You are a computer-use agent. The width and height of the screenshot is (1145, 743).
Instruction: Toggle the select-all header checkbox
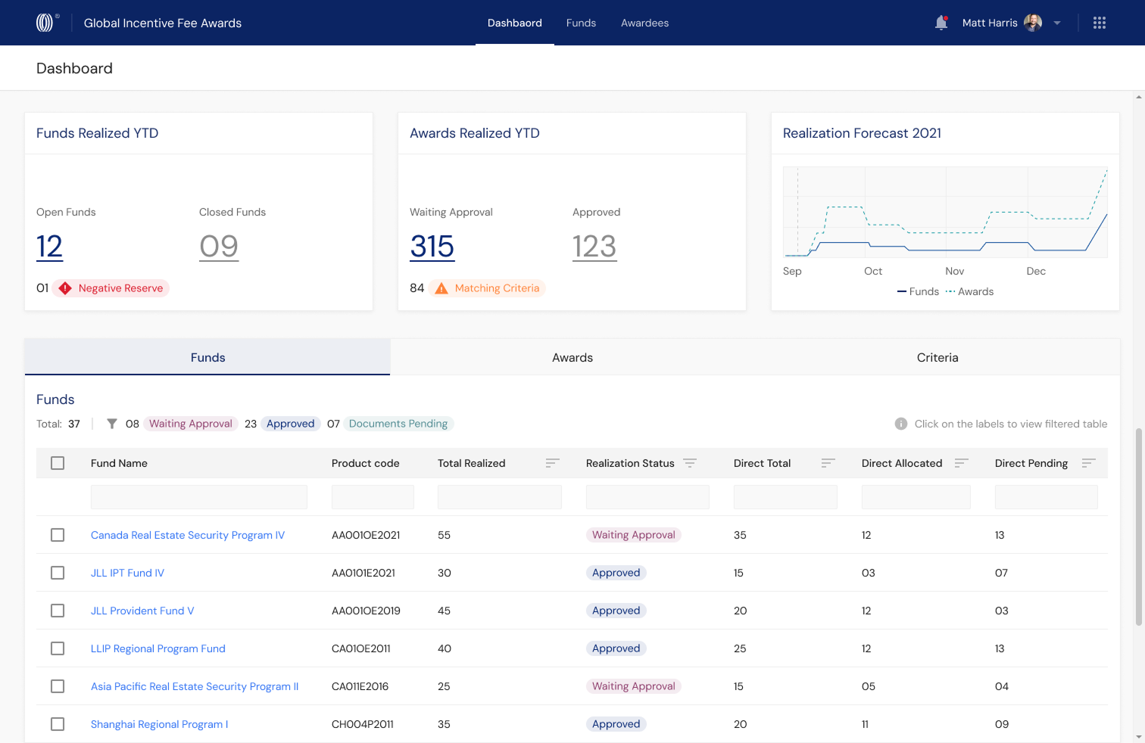click(58, 463)
